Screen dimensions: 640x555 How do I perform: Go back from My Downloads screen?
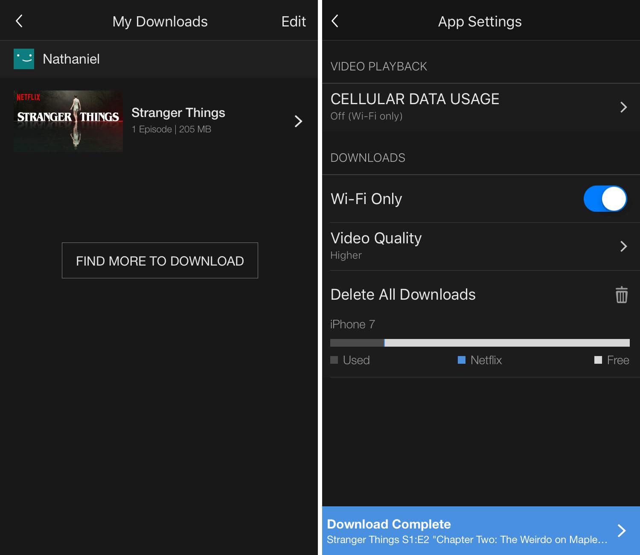[19, 21]
